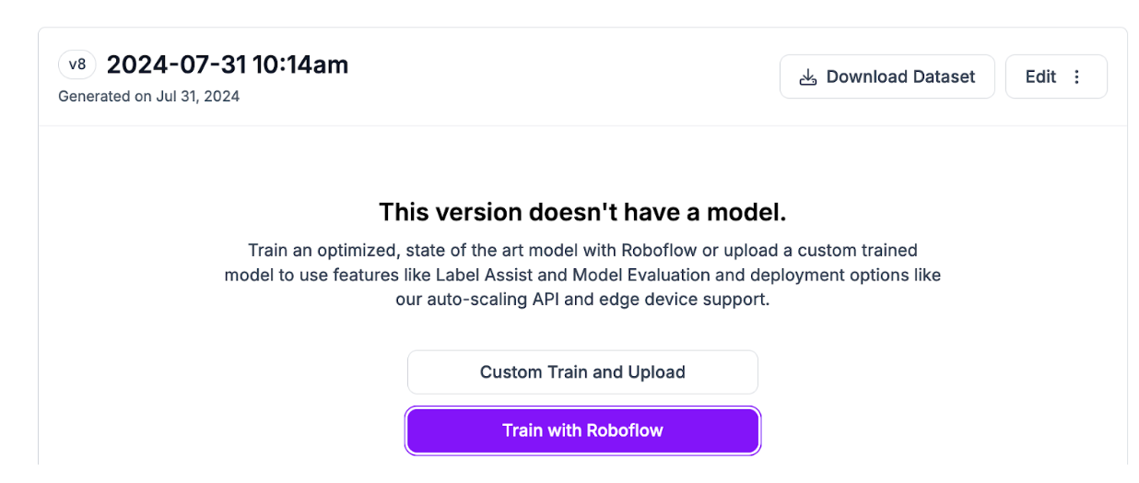Select the version title 2024-07-31 10:14am
Screen dimensions: 1139x483
click(228, 65)
